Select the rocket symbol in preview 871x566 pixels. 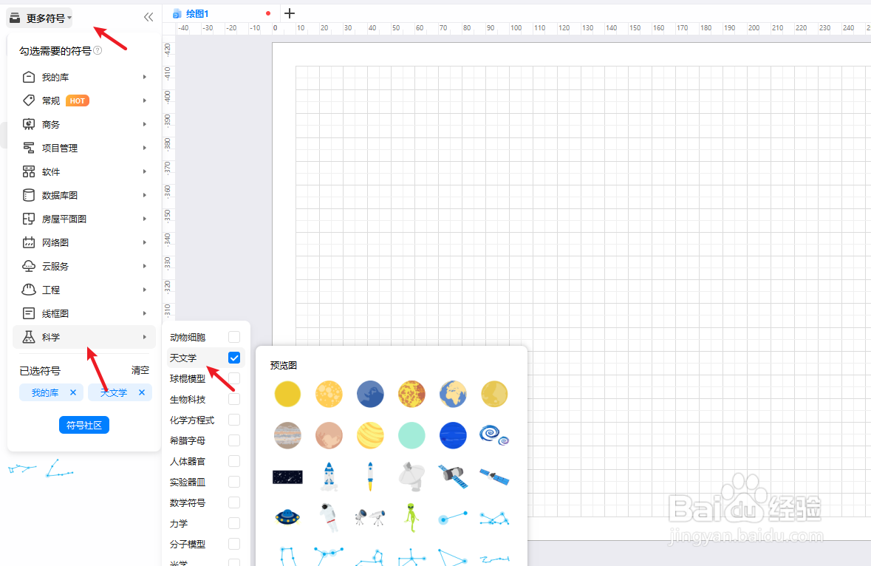click(329, 477)
